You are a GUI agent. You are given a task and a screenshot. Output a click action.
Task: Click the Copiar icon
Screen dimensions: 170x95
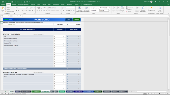point(6,9)
